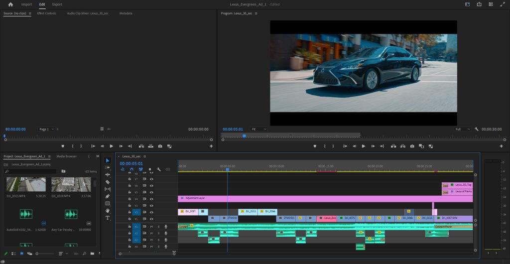Mute audio track A1

click(151, 227)
